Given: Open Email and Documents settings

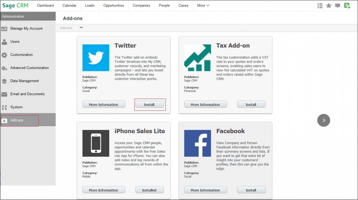Looking at the screenshot, I should pos(28,94).
